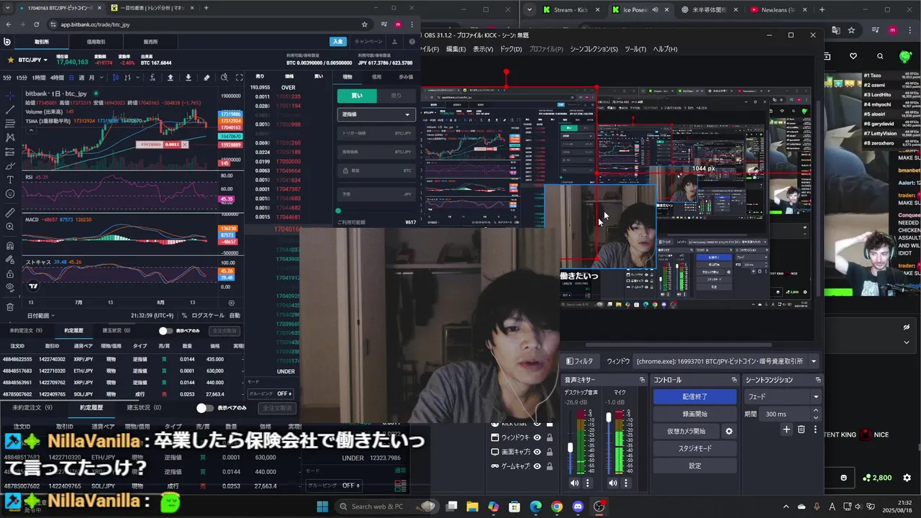This screenshot has height=518, width=921.
Task: Open the upper グルーピング OFF selector
Action: coord(271,394)
